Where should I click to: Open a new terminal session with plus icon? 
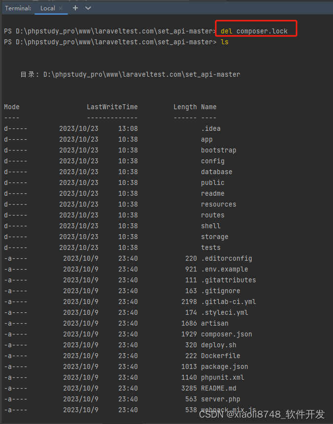coord(74,8)
